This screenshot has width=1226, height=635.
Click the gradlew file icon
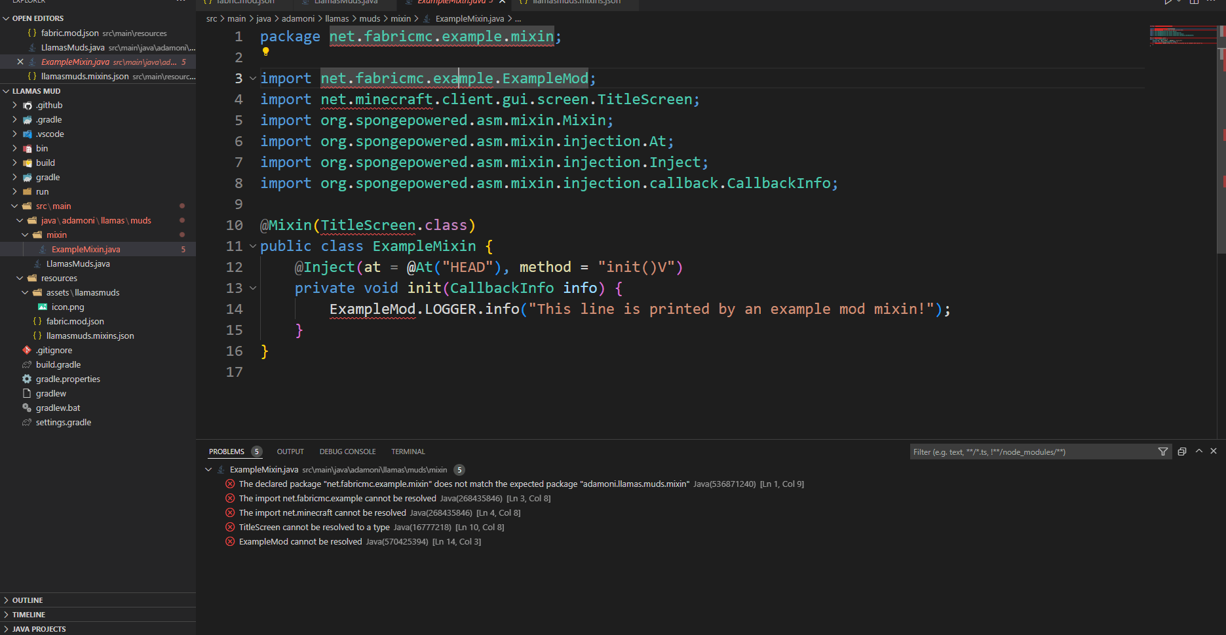27,393
